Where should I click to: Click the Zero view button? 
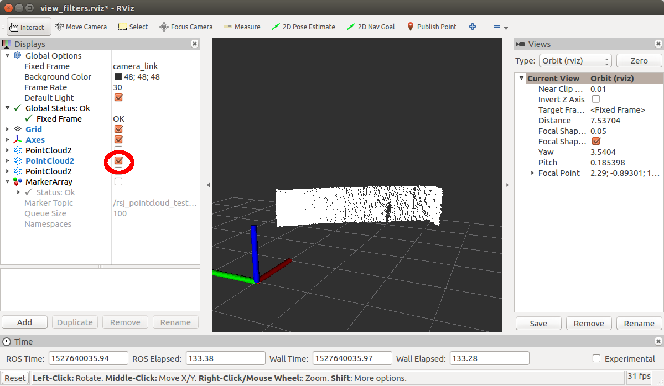(639, 61)
